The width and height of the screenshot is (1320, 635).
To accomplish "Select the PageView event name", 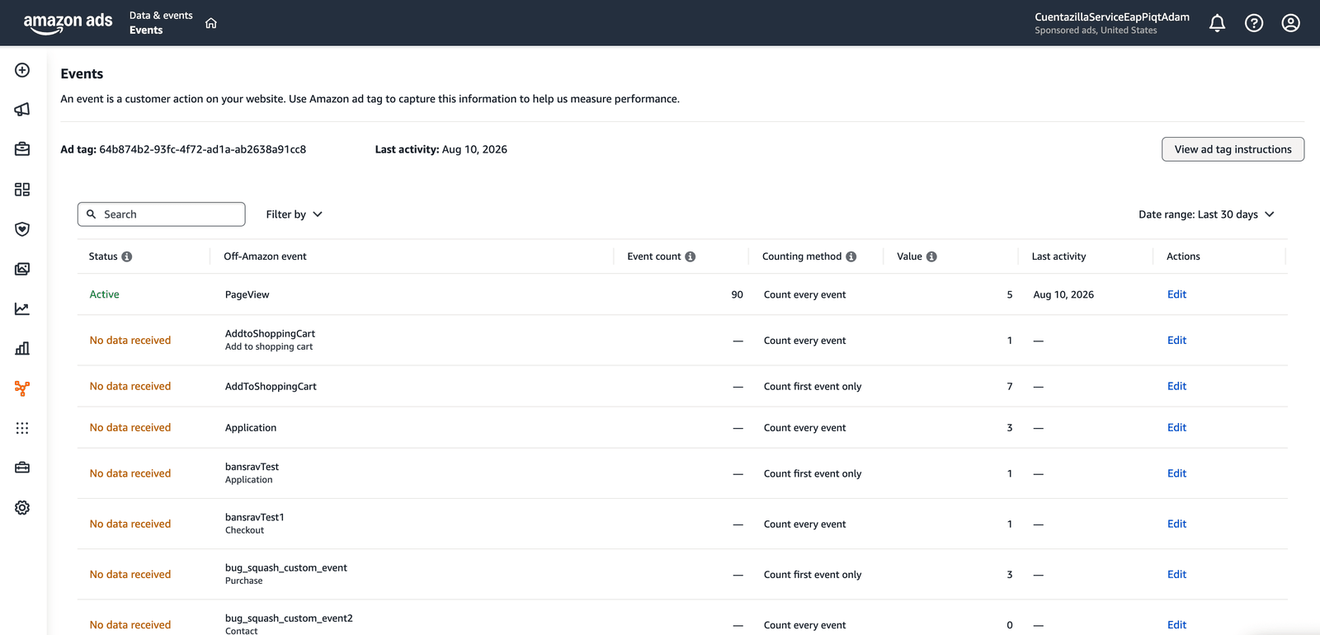I will pos(247,294).
